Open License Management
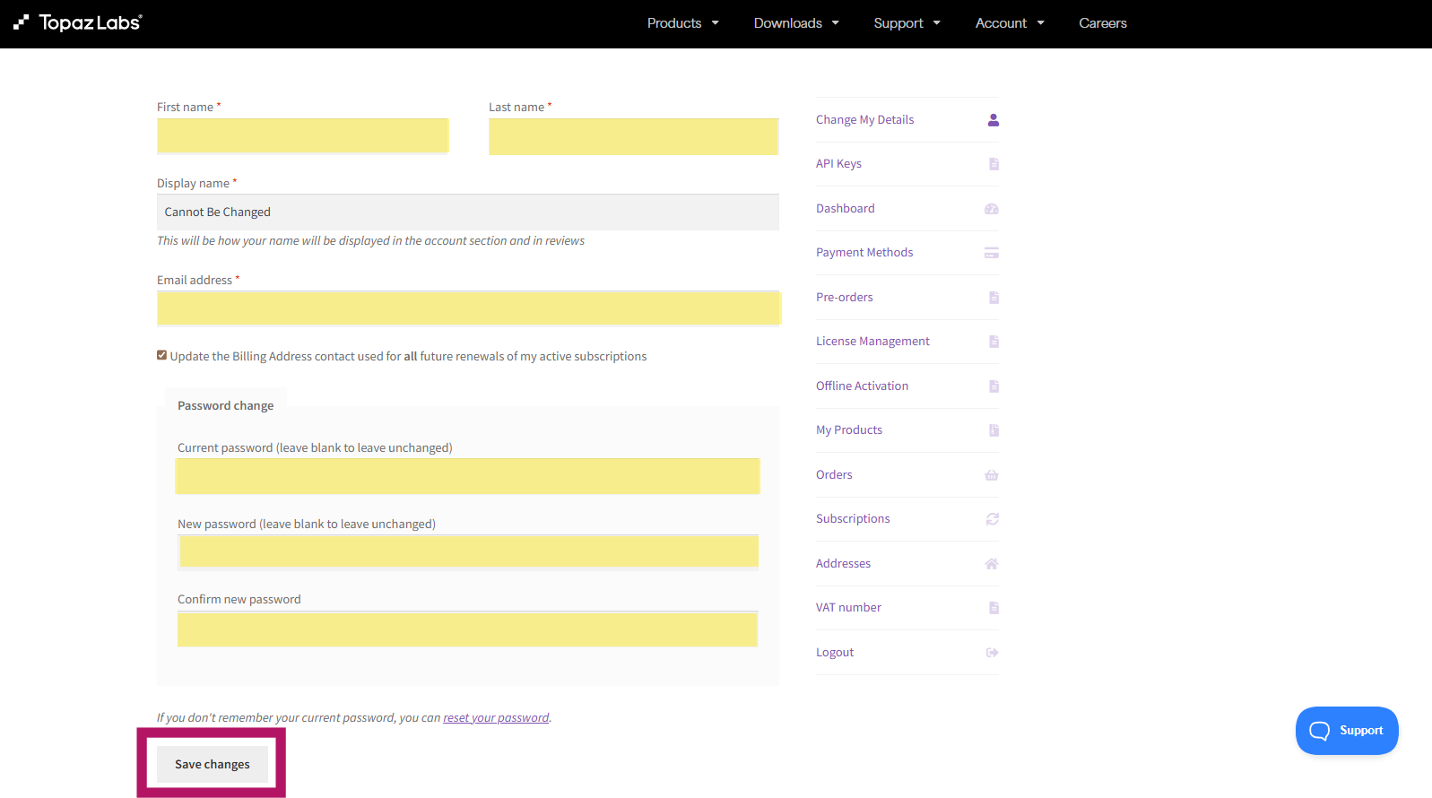The height and width of the screenshot is (798, 1432). 872,342
